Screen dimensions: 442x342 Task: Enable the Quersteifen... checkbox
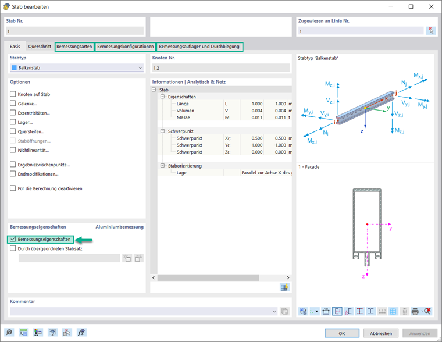13,131
